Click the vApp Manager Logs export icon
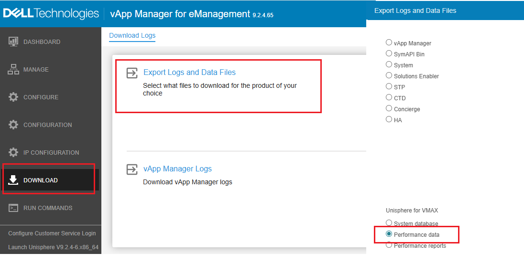Image resolution: width=524 pixels, height=264 pixels. click(132, 169)
